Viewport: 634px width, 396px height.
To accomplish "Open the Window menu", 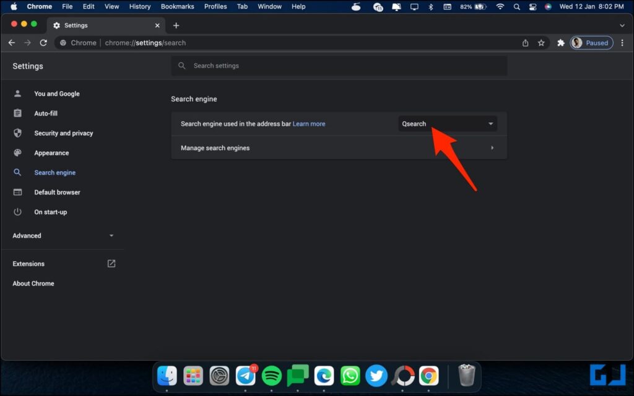I will (x=270, y=6).
